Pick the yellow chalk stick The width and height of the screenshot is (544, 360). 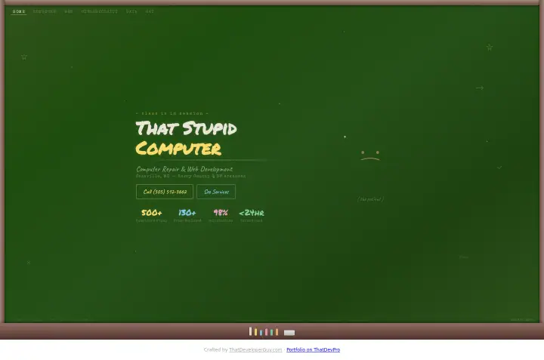coord(255,332)
